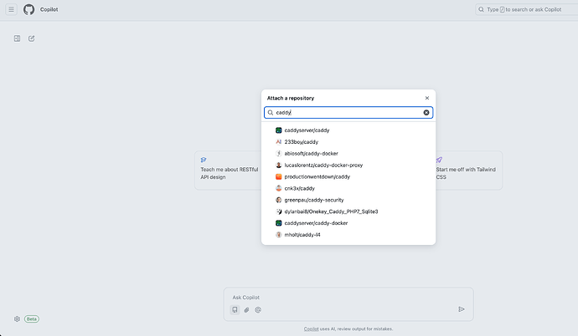Click the lucaslorentz avatar icon
The image size is (578, 336).
tap(279, 165)
